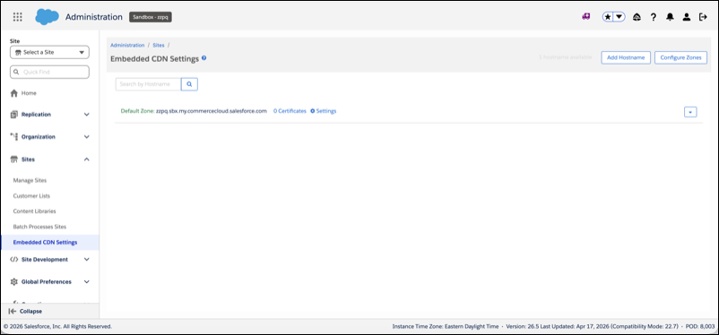The image size is (719, 335).
Task: Click the Organization menu label
Action: click(38, 136)
